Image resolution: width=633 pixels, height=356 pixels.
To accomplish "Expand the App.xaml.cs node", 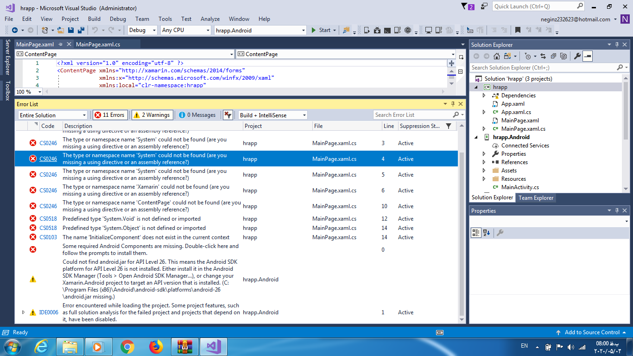I will 484,112.
